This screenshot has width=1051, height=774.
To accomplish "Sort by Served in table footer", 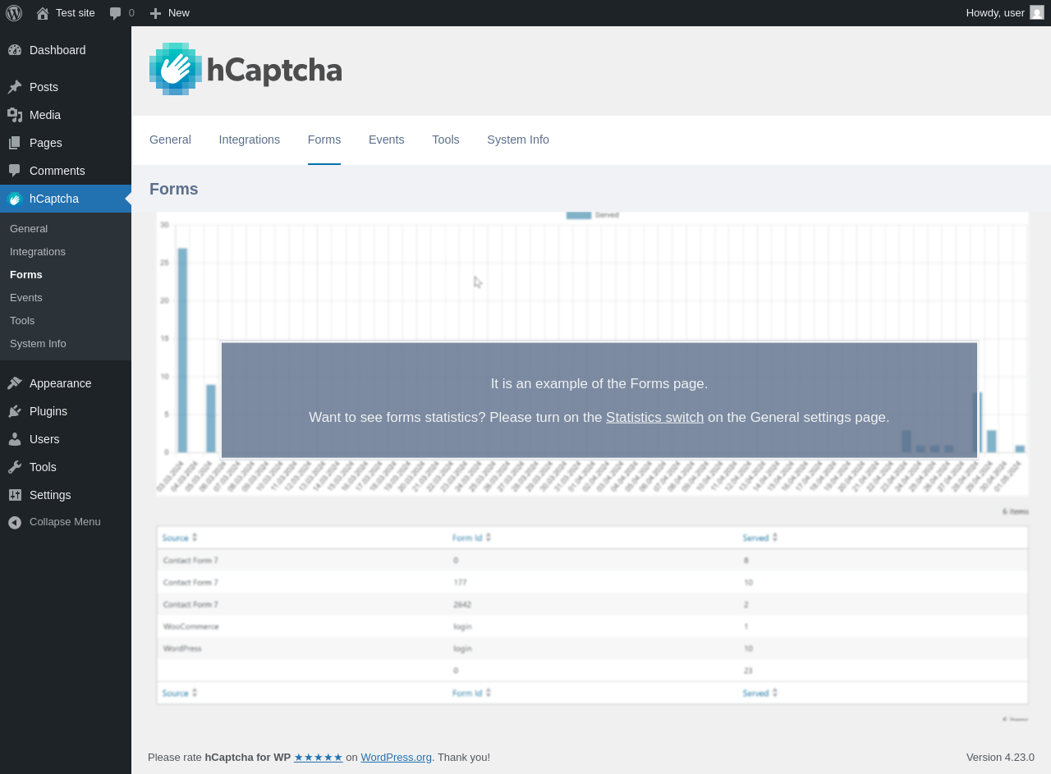I will 760,693.
